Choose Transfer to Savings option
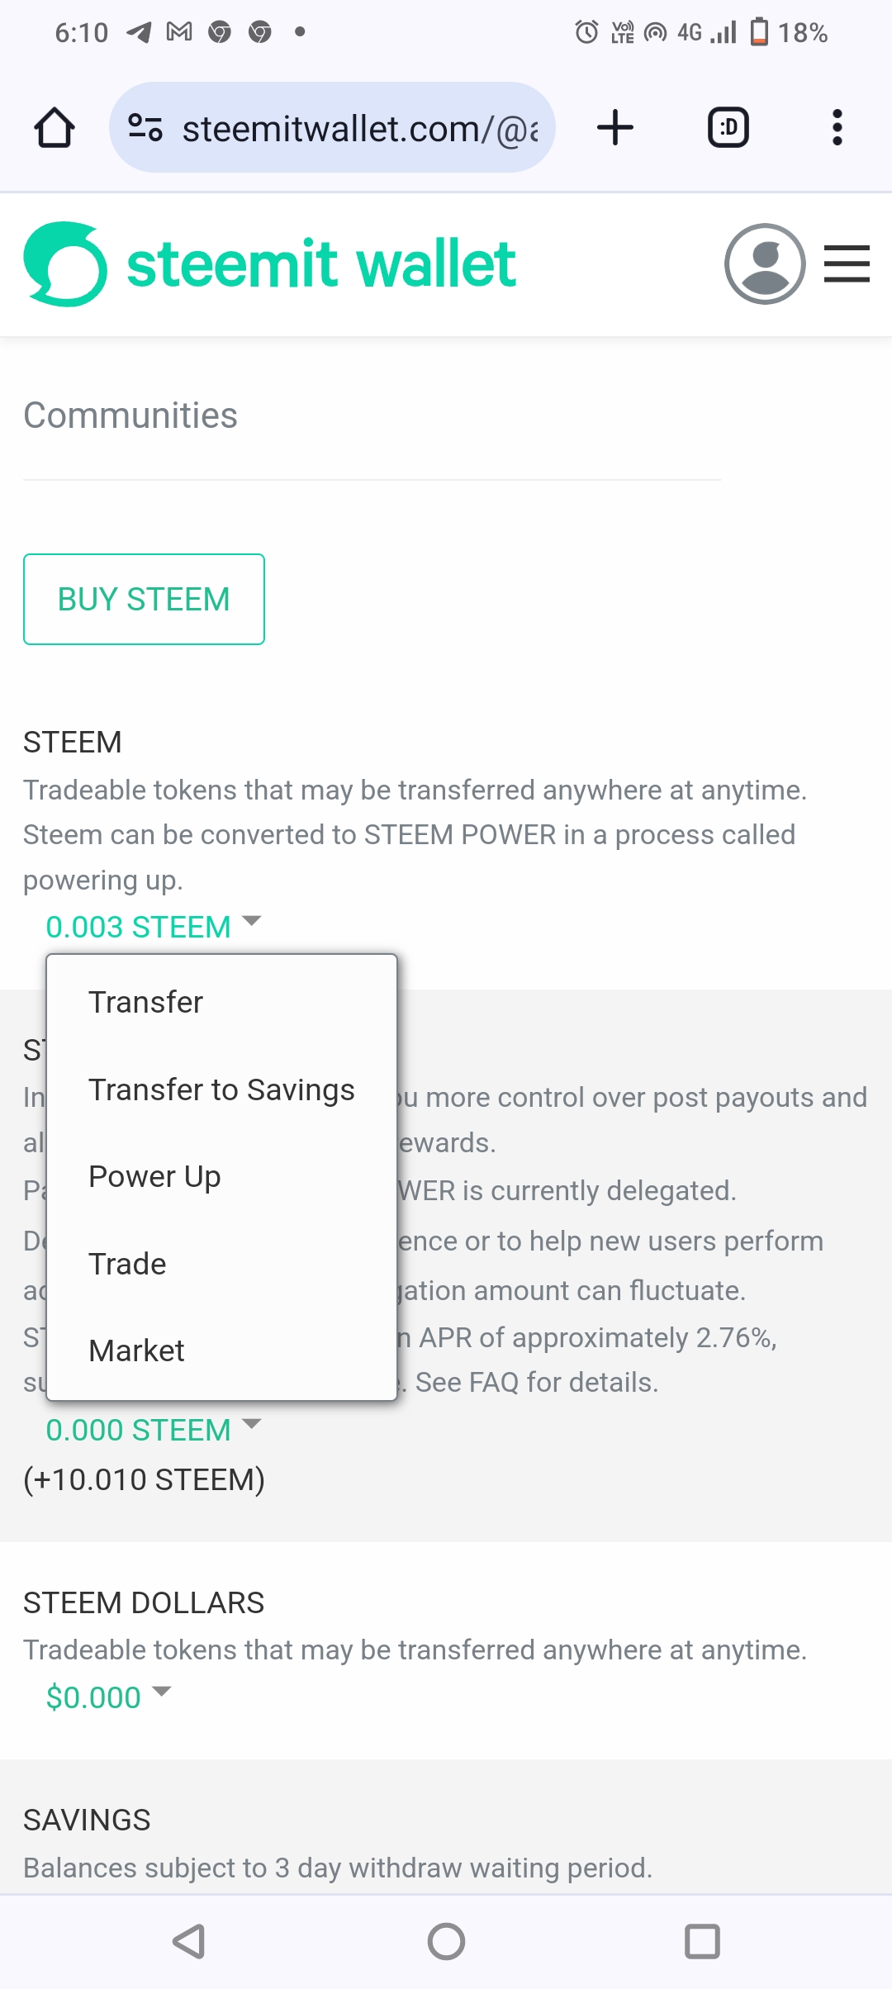 [221, 1089]
